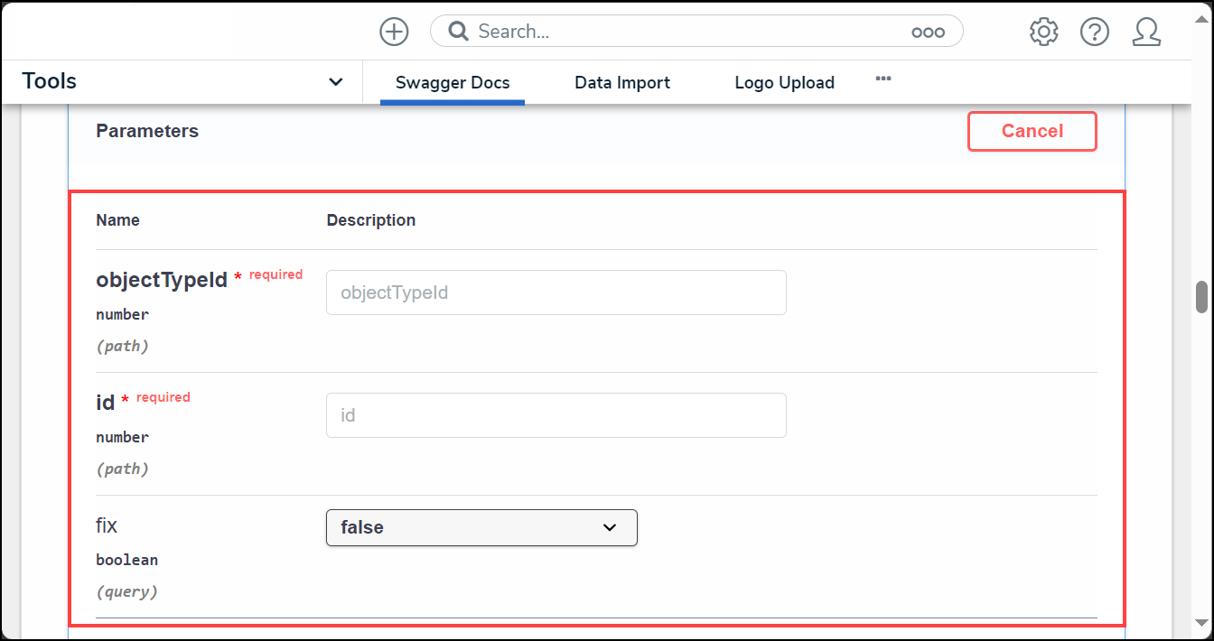Click the arrow on the false dropdown

[610, 528]
